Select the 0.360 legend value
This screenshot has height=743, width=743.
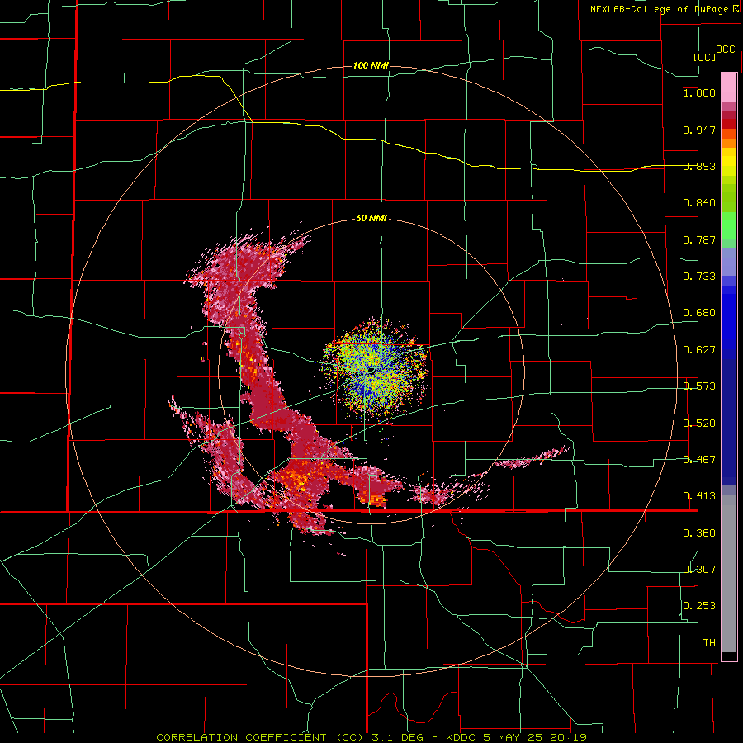(x=699, y=533)
